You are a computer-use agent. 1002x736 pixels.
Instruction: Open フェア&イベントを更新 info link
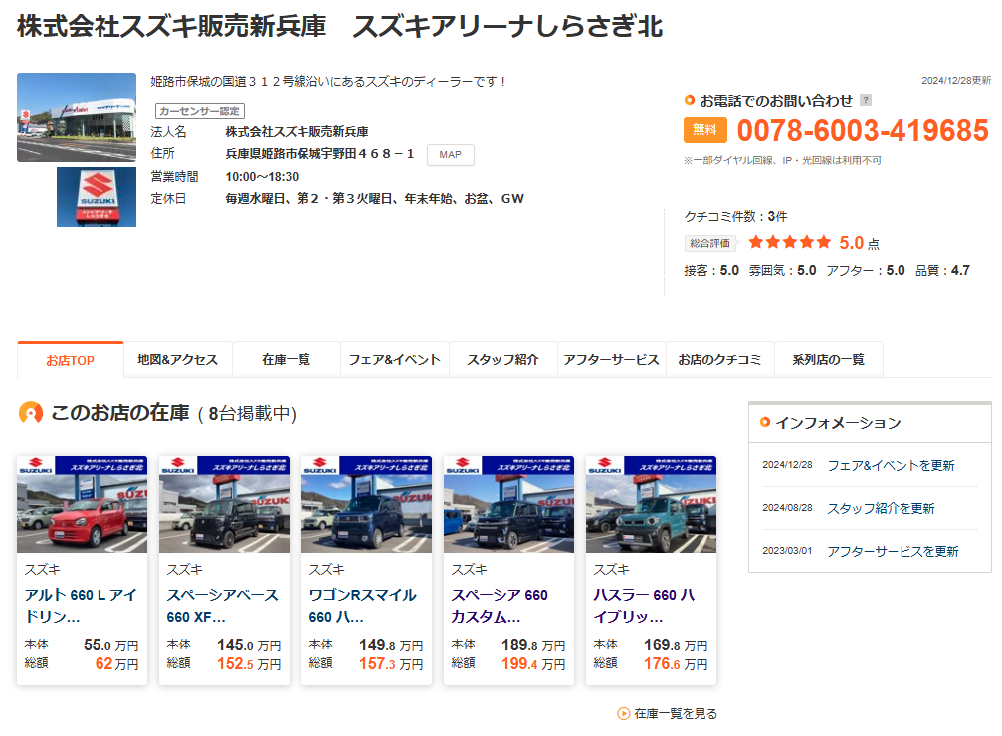pyautogui.click(x=891, y=465)
